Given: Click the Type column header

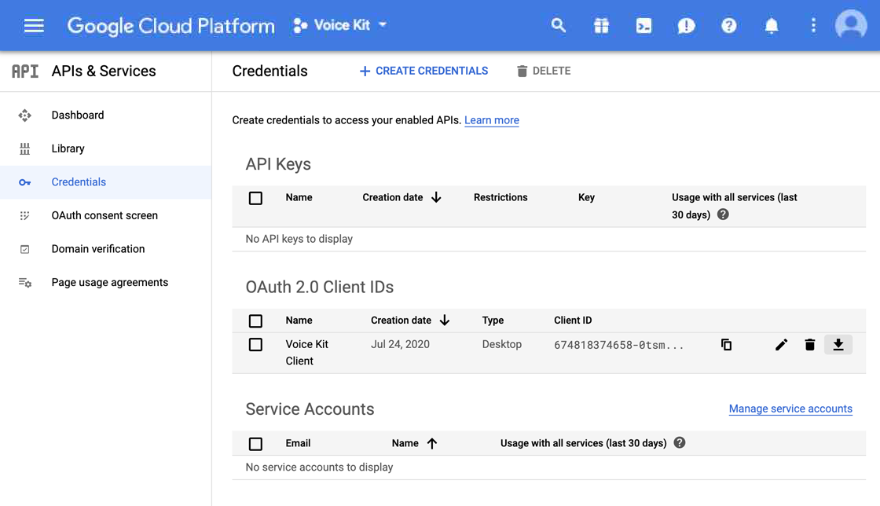Looking at the screenshot, I should click(x=493, y=321).
